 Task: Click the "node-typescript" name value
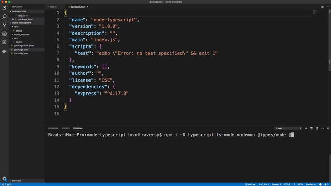114,20
